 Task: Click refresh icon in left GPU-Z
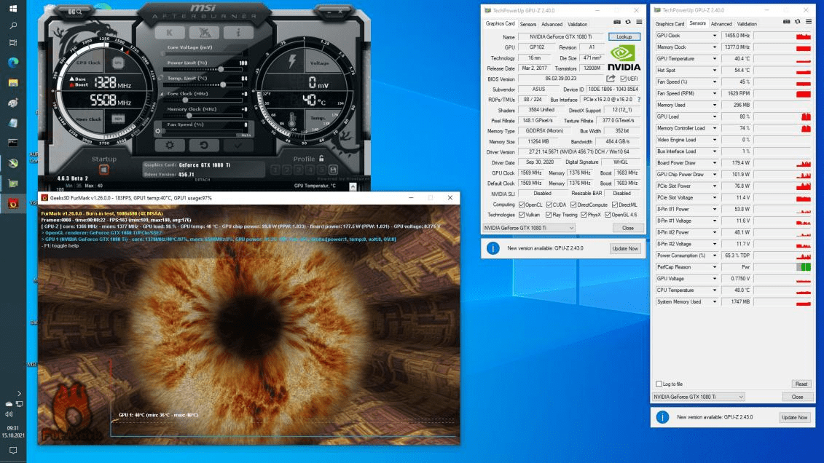point(628,22)
